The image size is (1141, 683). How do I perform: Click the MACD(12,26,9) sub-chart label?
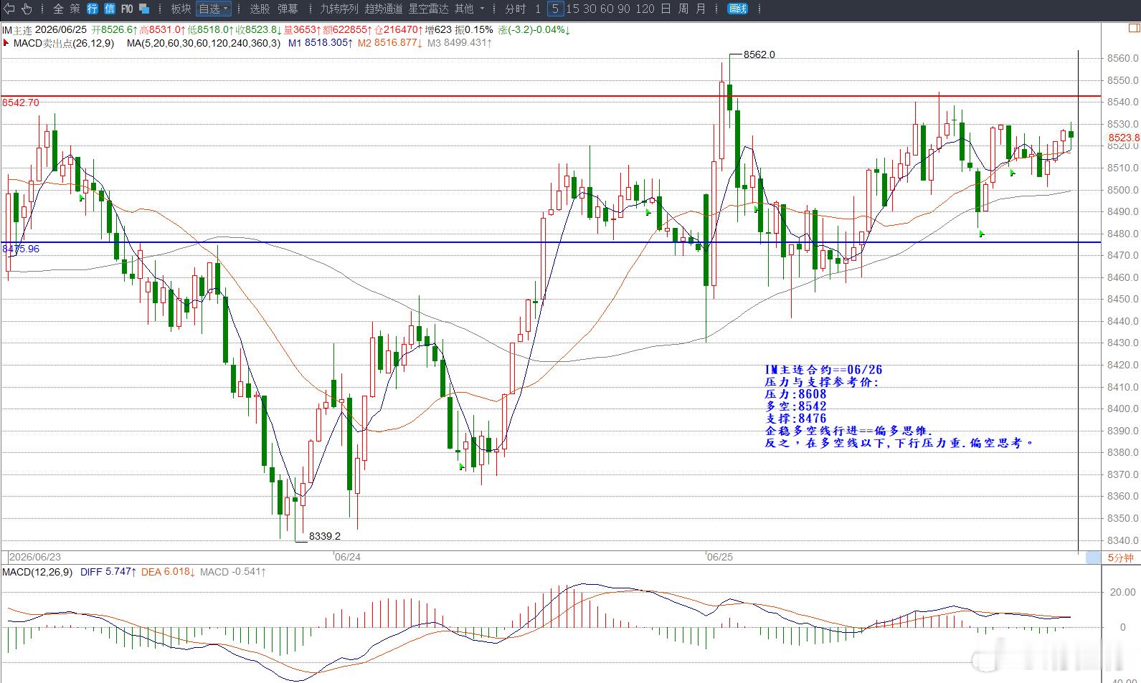click(x=37, y=572)
